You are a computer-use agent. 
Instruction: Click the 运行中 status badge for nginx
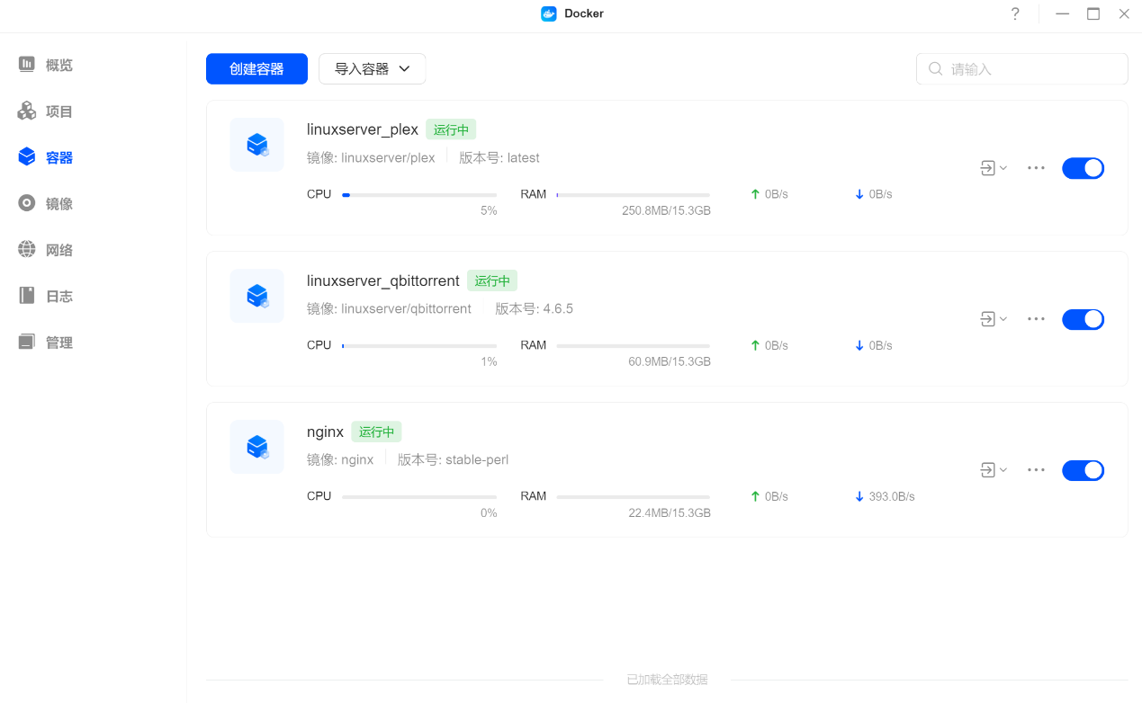pos(376,432)
